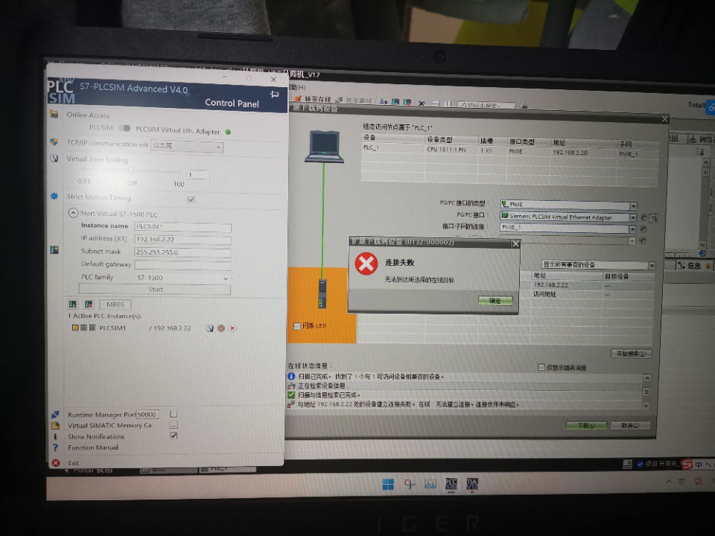
Task: Click the red error icon in failure dialog
Action: click(366, 264)
